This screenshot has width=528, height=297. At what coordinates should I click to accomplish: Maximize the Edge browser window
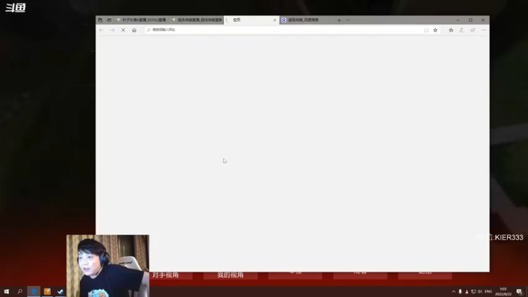point(471,20)
